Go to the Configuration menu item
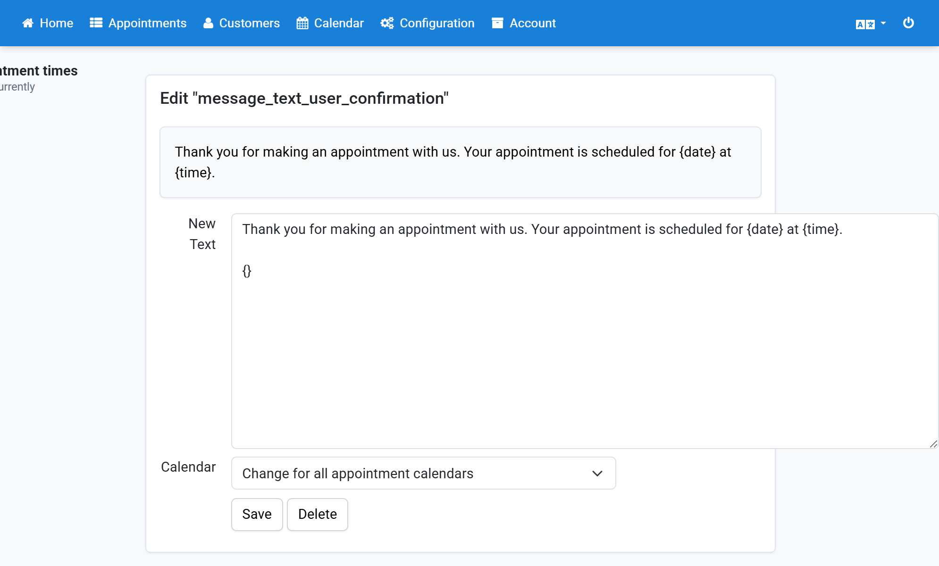The width and height of the screenshot is (939, 566). (428, 23)
